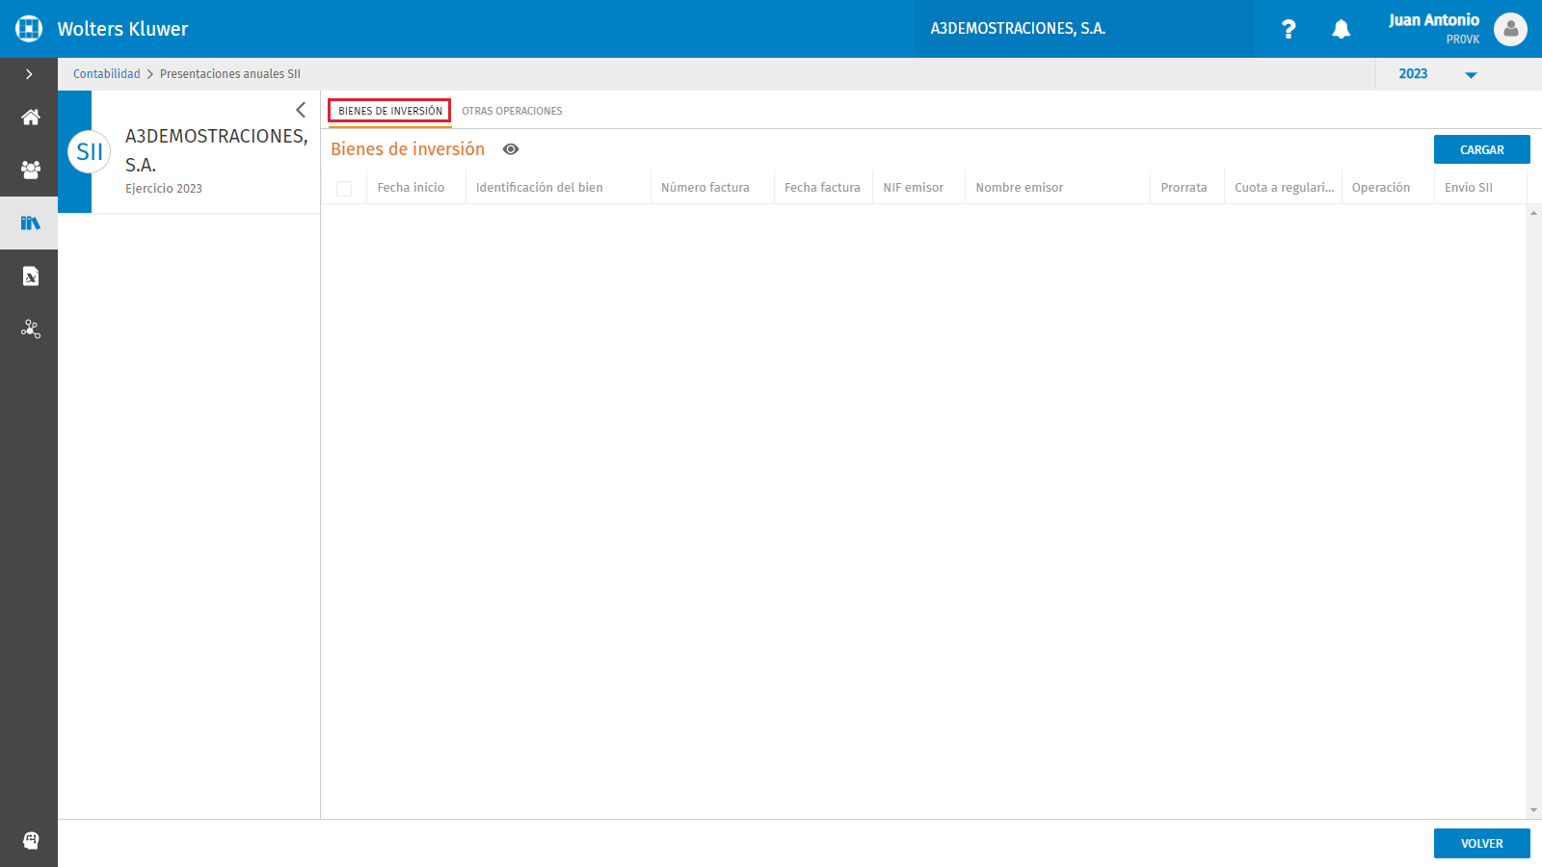Open the network connections icon in sidebar
Viewport: 1542px width, 867px height.
30,329
